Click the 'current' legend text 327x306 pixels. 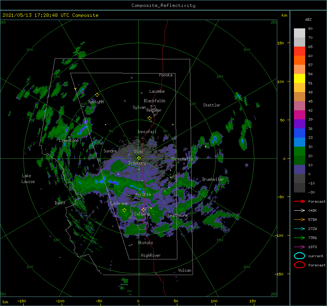click(x=316, y=256)
